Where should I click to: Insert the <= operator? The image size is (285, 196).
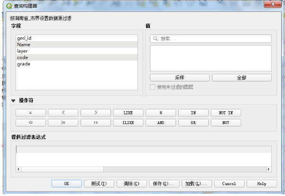click(30, 123)
